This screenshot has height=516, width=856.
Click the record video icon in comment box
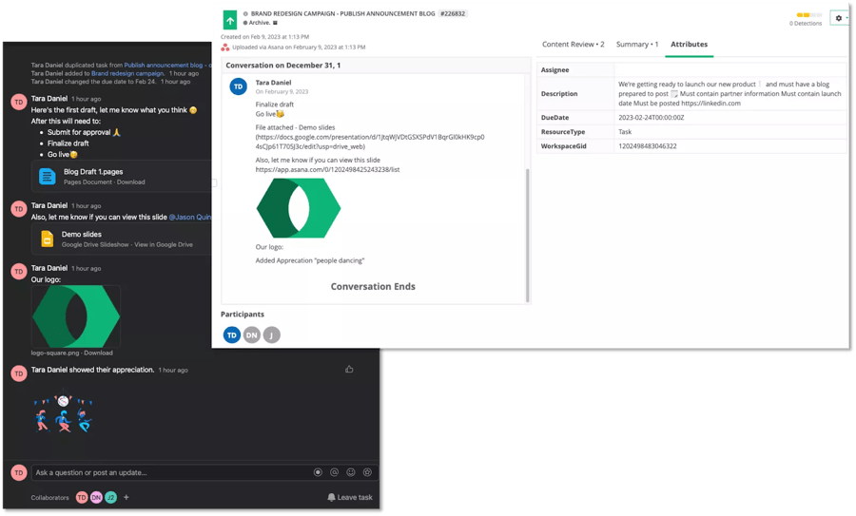pyautogui.click(x=318, y=472)
